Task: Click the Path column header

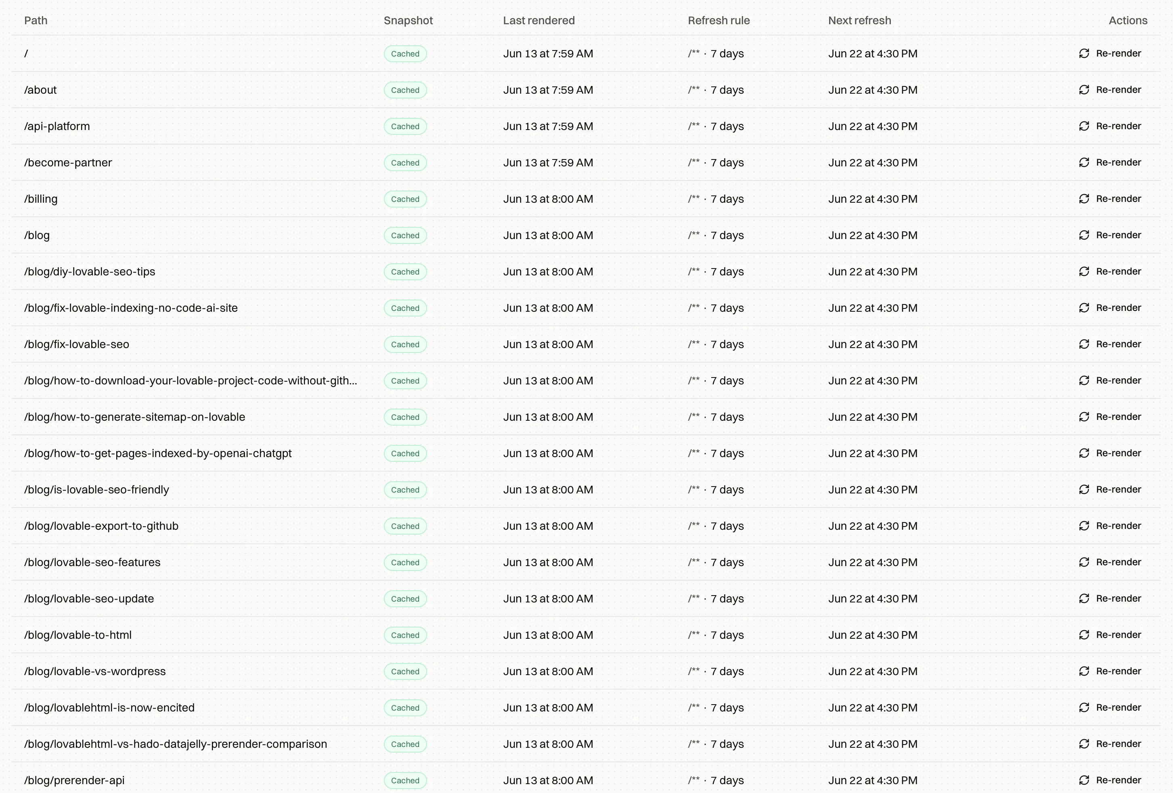Action: tap(36, 21)
